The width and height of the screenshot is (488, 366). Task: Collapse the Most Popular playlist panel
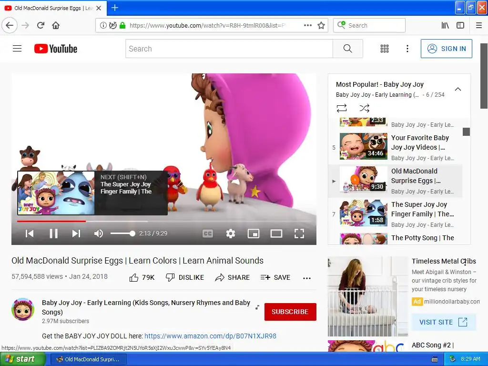point(458,89)
